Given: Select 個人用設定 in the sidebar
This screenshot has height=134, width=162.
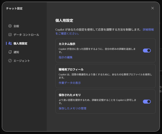Looking at the screenshot, I should pyautogui.click(x=20, y=43).
